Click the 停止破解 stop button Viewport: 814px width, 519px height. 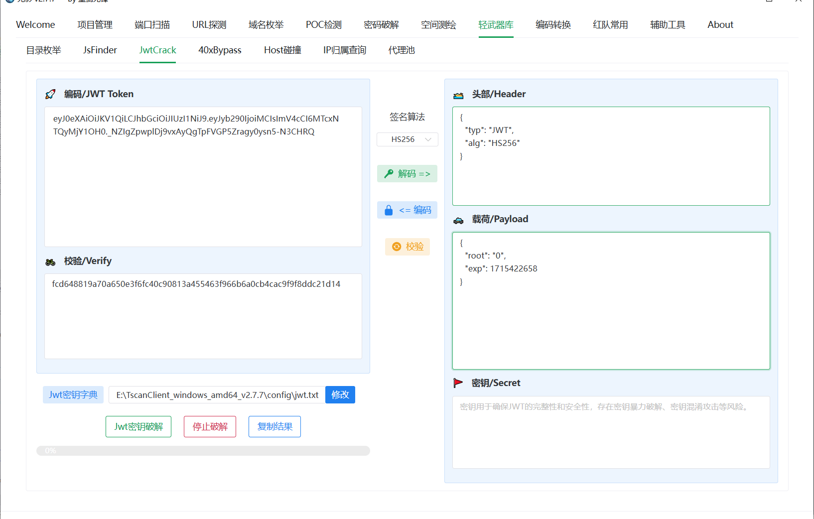tap(210, 427)
